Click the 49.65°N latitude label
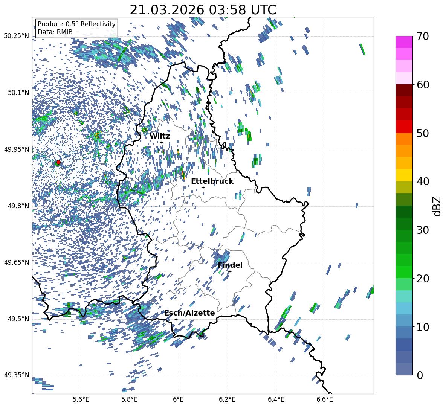This screenshot has height=407, width=446. pos(17,262)
